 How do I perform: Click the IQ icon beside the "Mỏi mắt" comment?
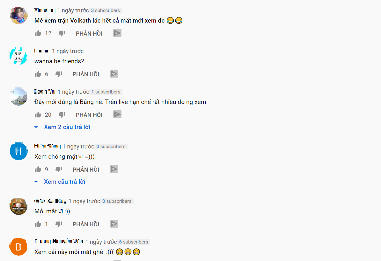tap(114, 224)
